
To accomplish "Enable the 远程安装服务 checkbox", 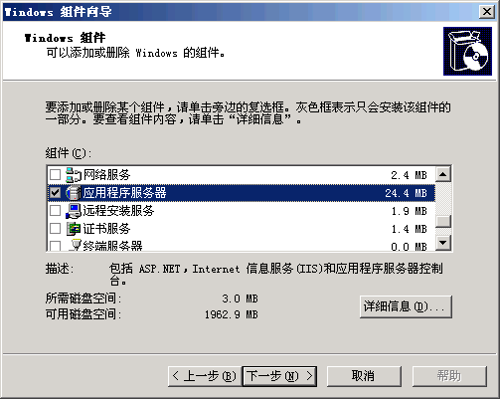I will click(x=55, y=210).
